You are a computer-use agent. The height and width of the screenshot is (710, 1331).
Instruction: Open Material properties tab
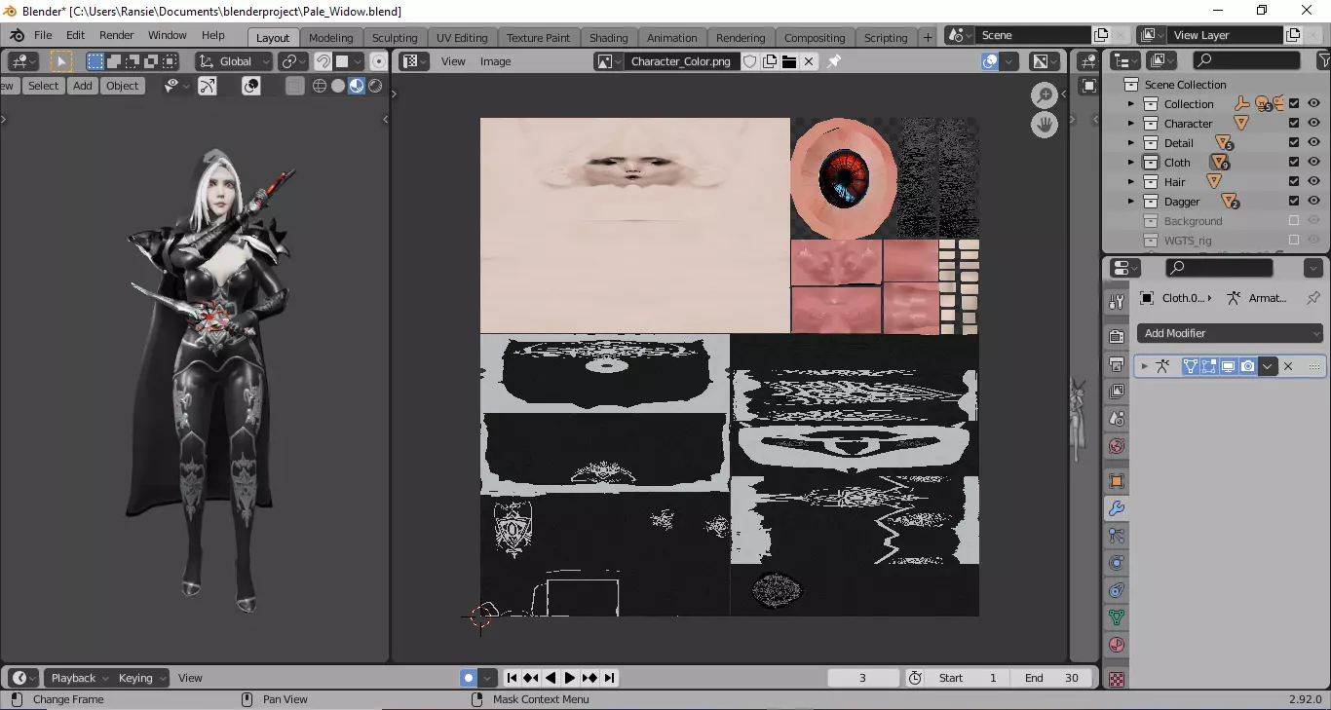1117,645
